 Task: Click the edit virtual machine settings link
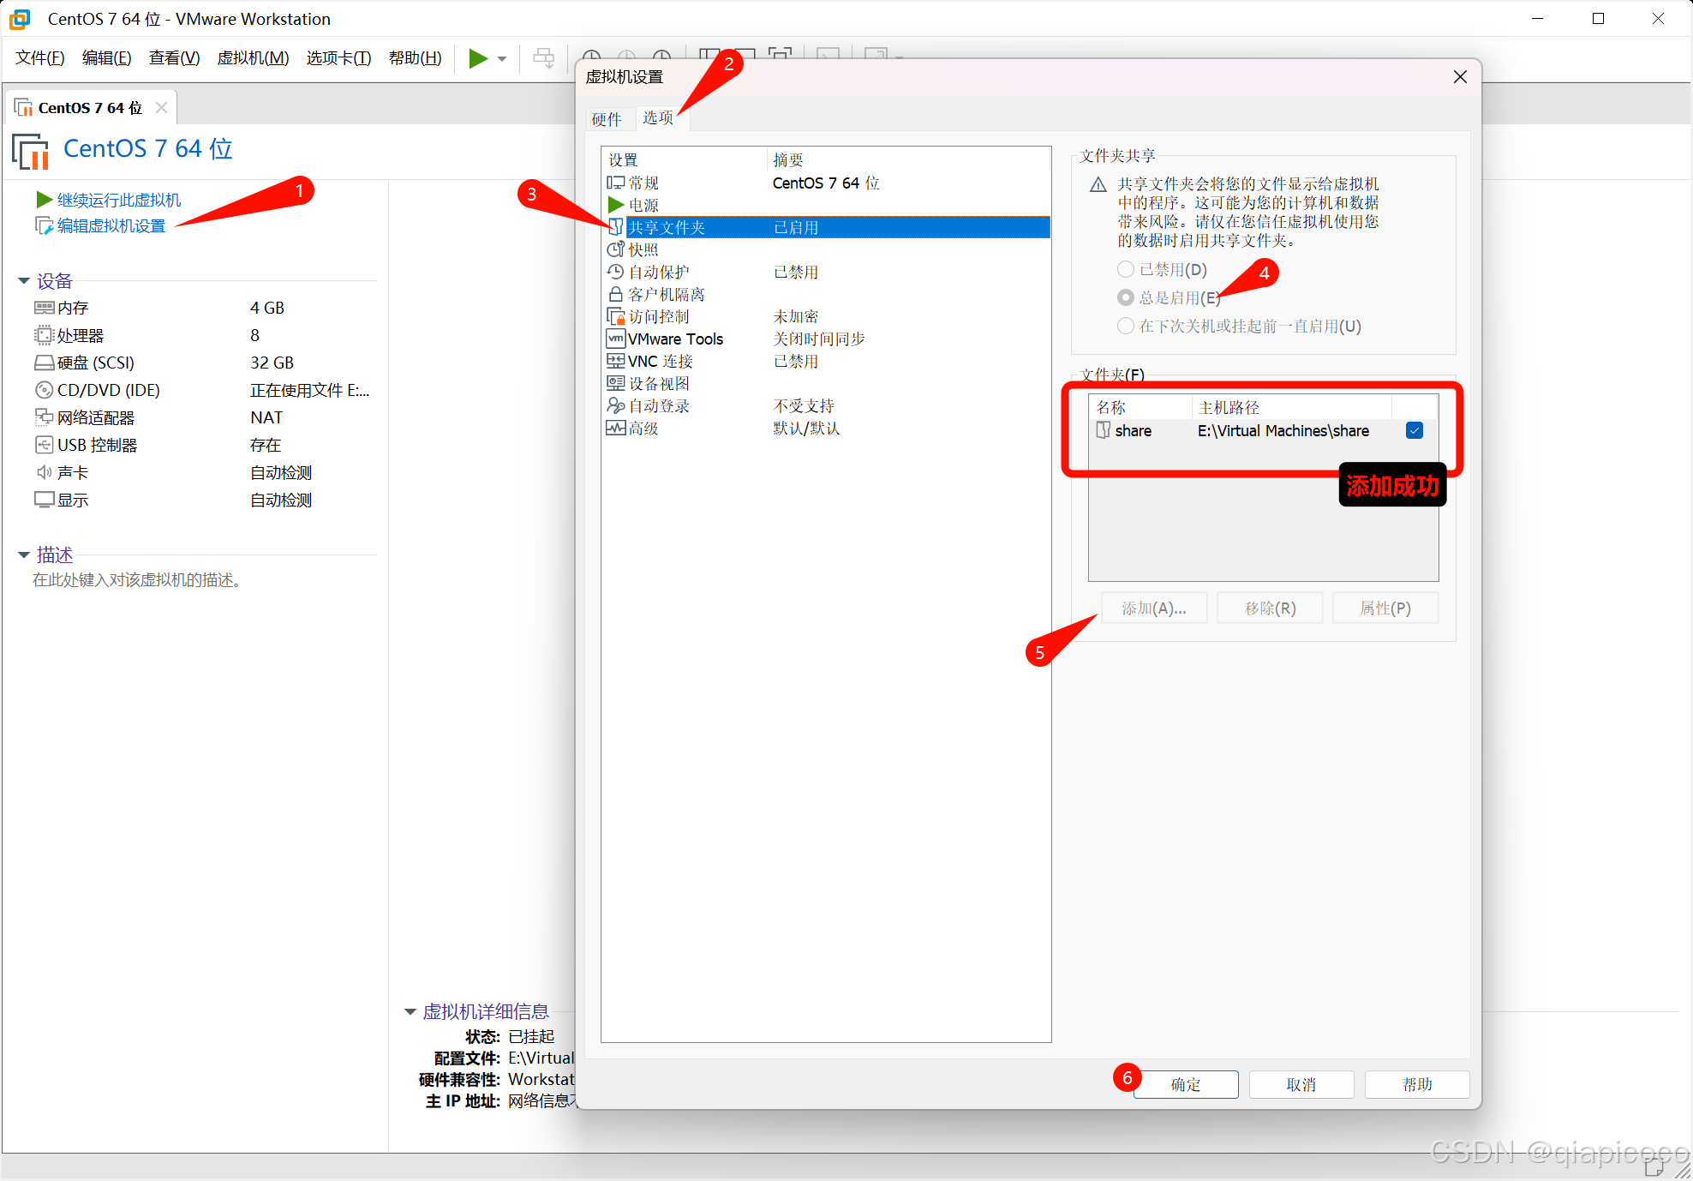pos(111,225)
